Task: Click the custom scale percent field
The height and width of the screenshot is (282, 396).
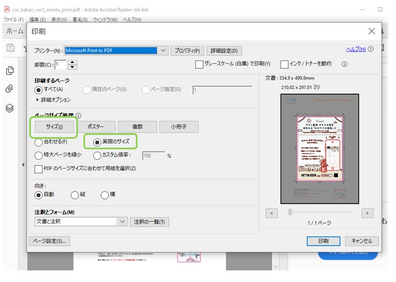Action: pos(154,156)
